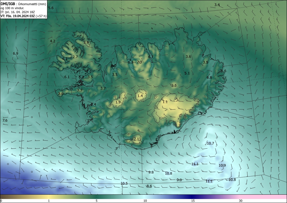Viewport: 287px width, 203px height.
Task: Click the 9.0 value label
Action: pyautogui.click(x=179, y=180)
